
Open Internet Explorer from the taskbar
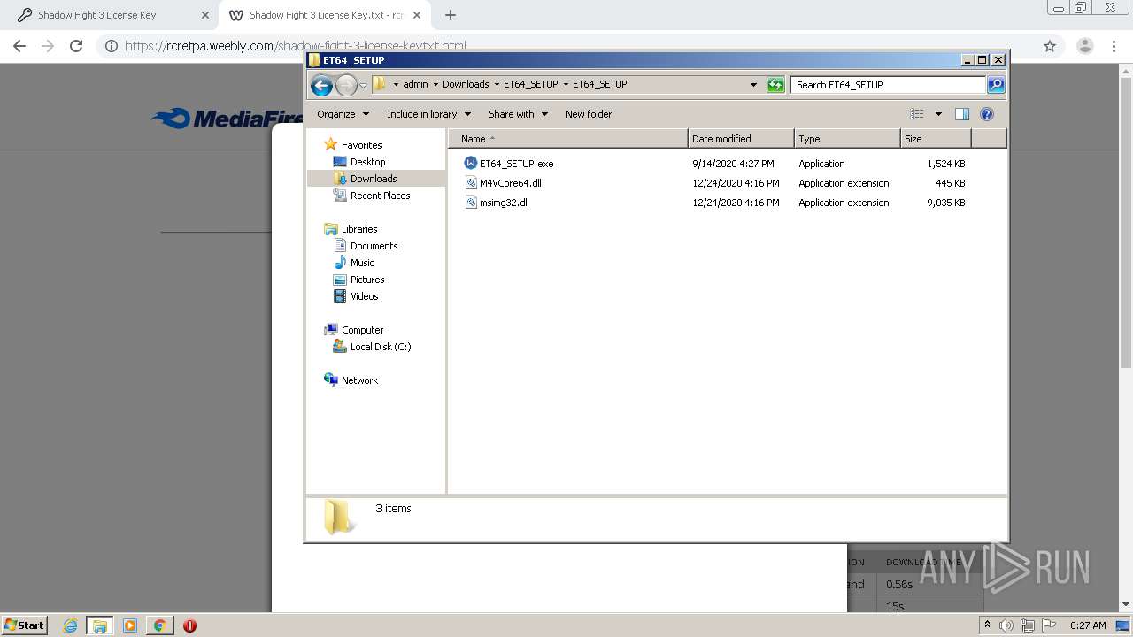click(x=70, y=625)
